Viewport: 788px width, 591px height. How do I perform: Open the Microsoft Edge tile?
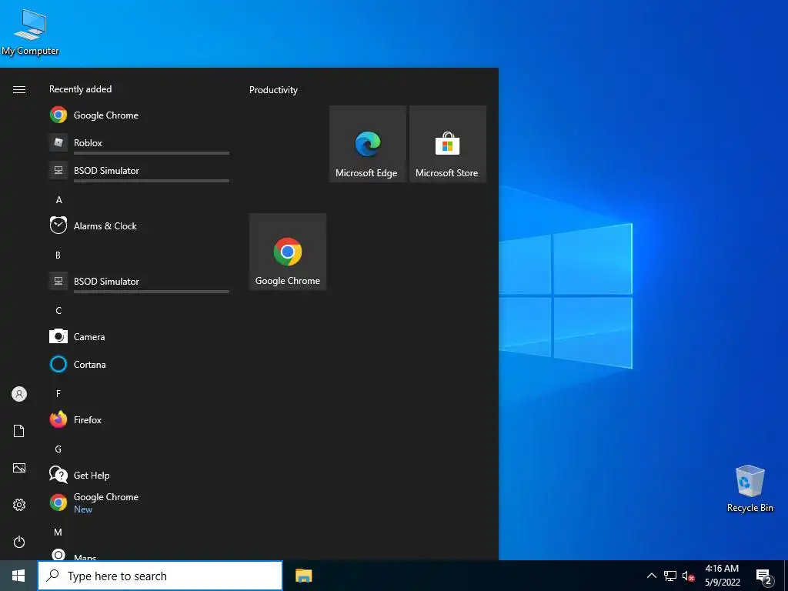point(367,144)
